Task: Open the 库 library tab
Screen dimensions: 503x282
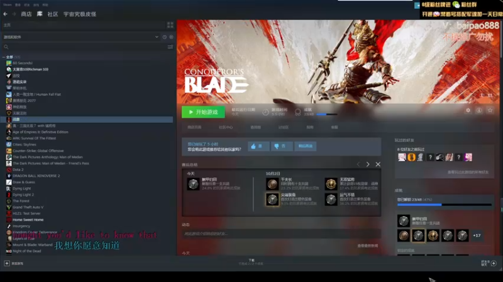Action: pos(40,14)
